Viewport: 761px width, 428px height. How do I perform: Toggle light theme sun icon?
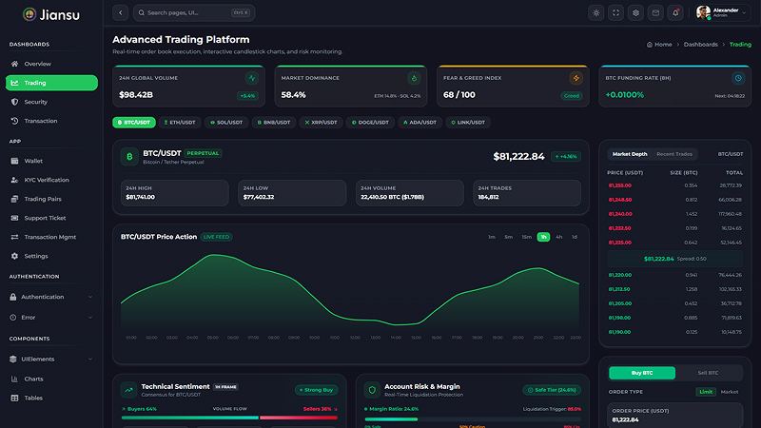pos(596,13)
